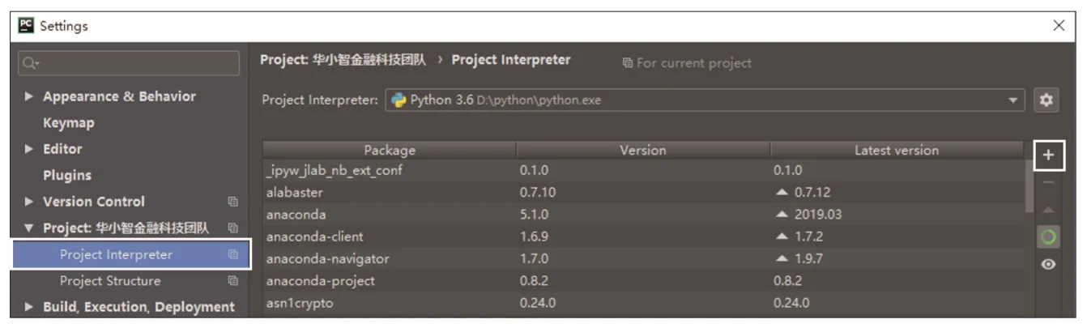The width and height of the screenshot is (1087, 328).
Task: Select the Keymap settings item
Action: pyautogui.click(x=69, y=123)
